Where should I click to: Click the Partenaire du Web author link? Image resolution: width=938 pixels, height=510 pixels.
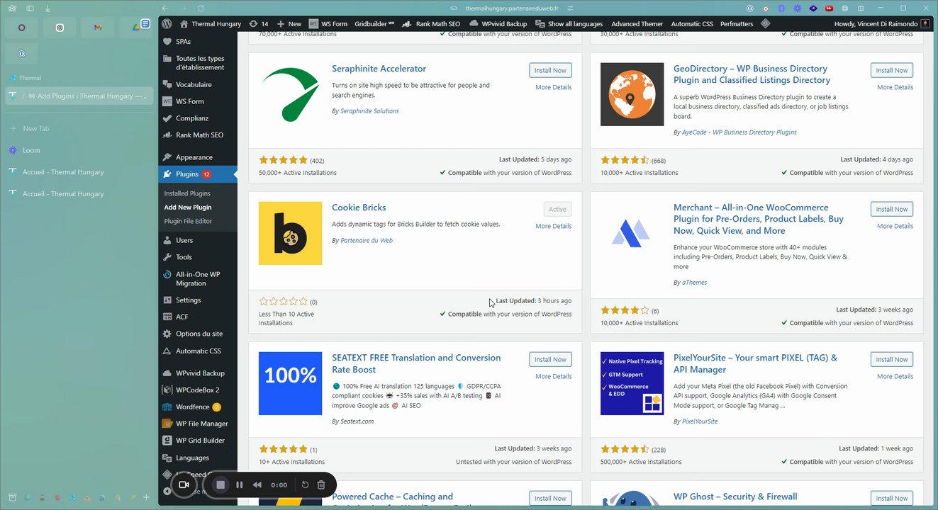click(x=367, y=240)
